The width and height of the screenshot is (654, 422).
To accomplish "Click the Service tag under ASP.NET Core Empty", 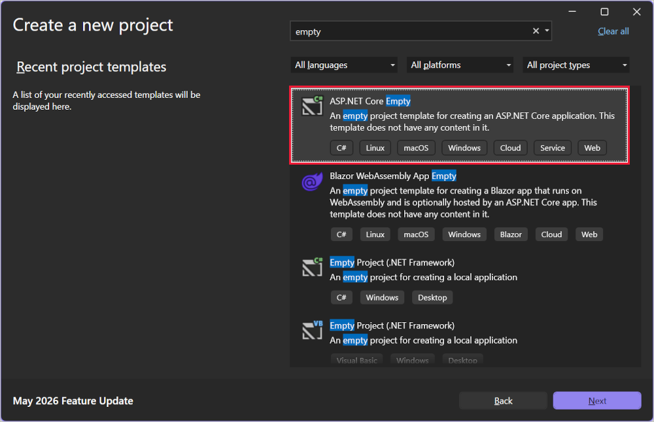I will pyautogui.click(x=552, y=148).
